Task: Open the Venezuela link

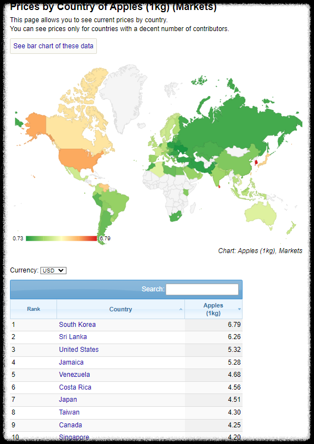Action: coord(74,374)
